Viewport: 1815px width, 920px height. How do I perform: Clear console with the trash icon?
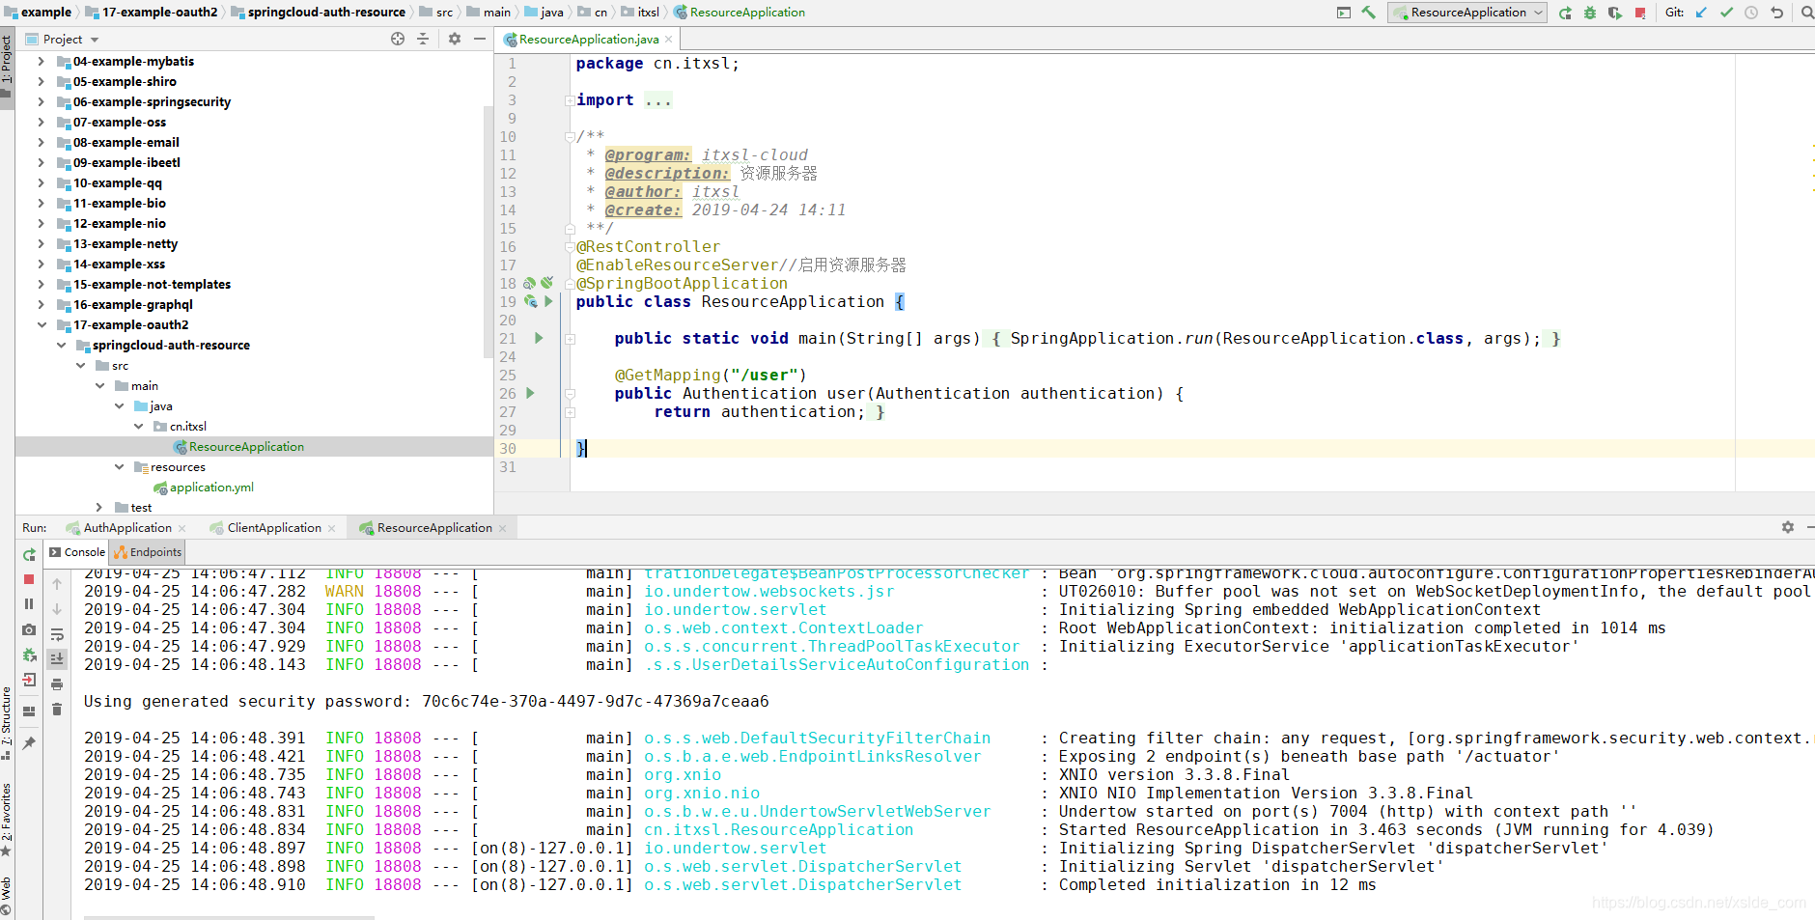click(x=57, y=709)
